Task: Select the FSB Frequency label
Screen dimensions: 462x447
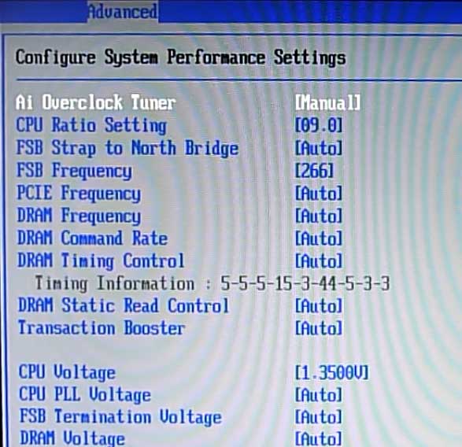Action: pos(74,171)
